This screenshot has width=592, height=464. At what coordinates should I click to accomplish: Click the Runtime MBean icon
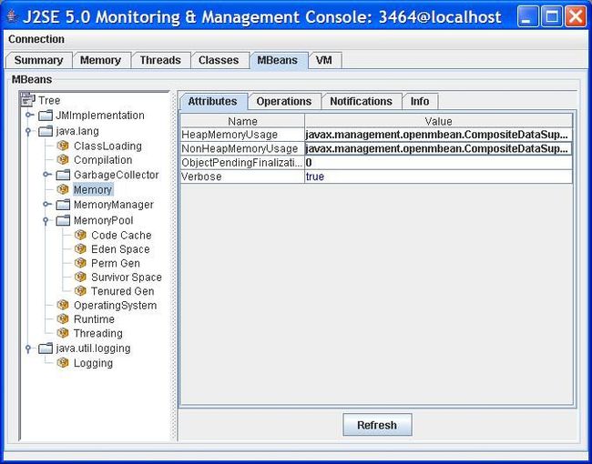[x=63, y=318]
